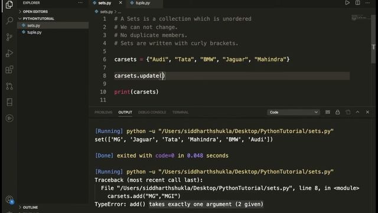Switch to the tuple.py editor tab
Image resolution: width=378 pixels, height=213 pixels.
(x=143, y=3)
